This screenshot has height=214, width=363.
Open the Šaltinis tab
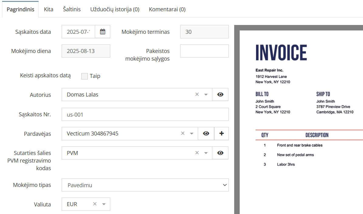[72, 9]
